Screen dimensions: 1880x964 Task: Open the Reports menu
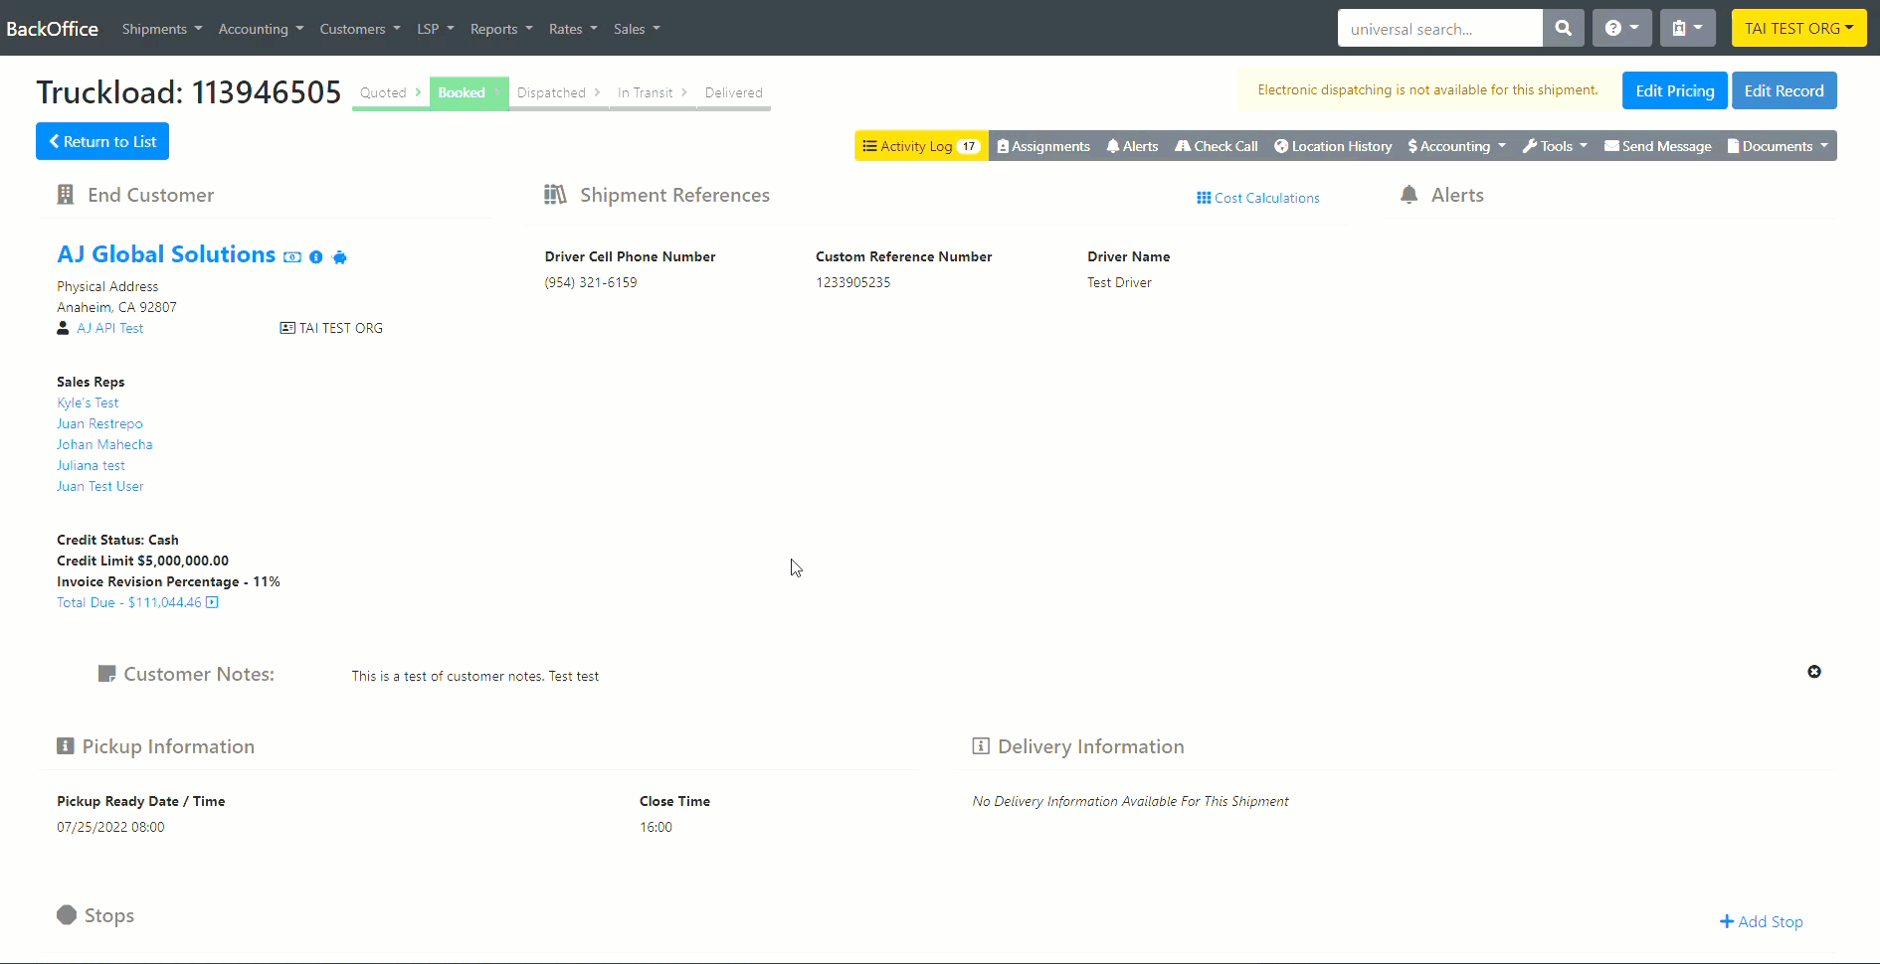pyautogui.click(x=501, y=29)
